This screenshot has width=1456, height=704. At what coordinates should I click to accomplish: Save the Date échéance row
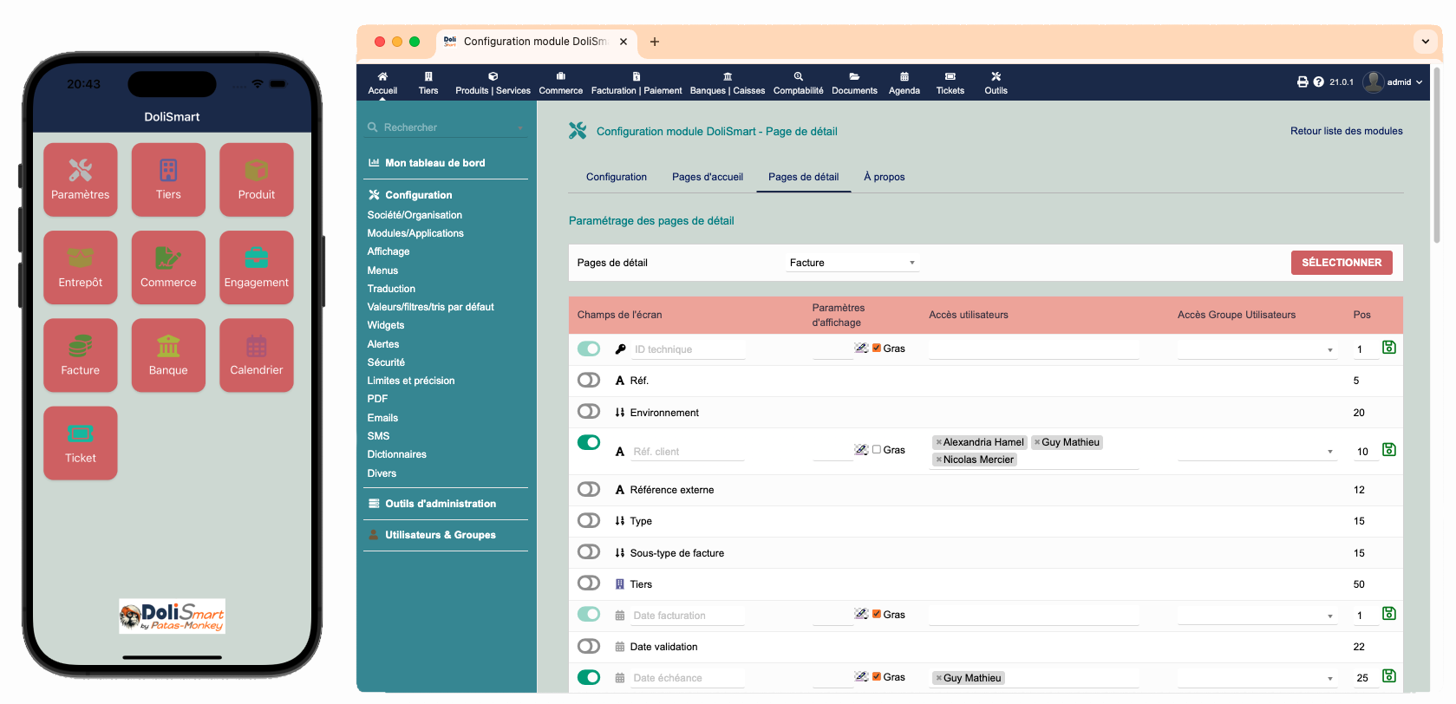1389,675
